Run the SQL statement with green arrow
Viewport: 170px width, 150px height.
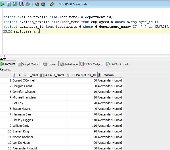pos(2,4)
